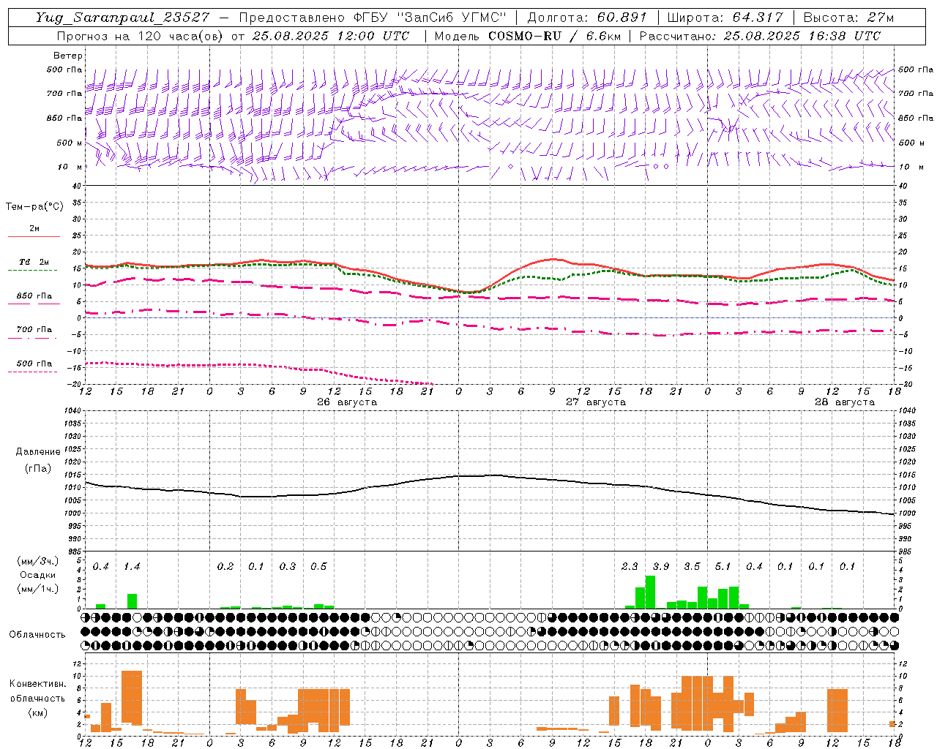
Task: Click the Давление pressure panel label
Action: [x=38, y=452]
